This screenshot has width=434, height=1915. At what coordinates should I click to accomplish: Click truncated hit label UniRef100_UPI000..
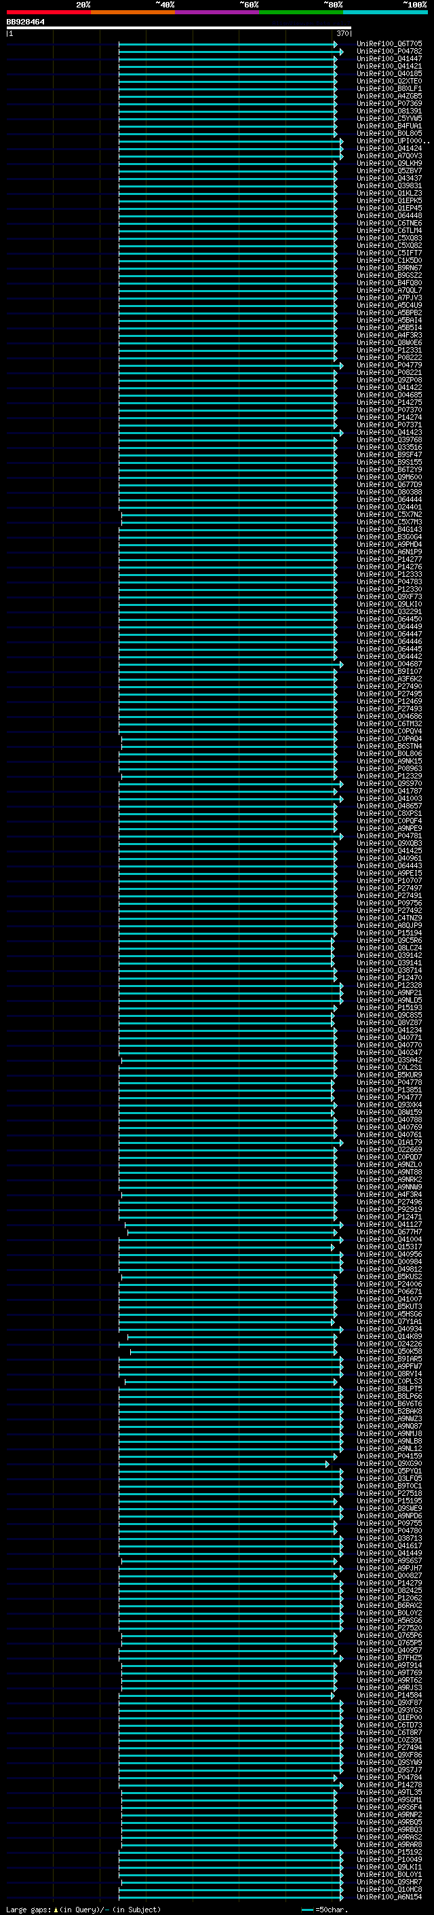pos(393,141)
